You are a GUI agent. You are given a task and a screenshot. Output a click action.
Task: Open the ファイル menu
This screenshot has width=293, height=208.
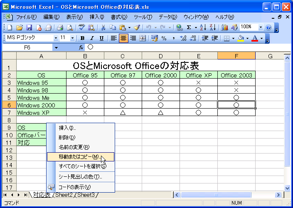pyautogui.click(x=26, y=17)
